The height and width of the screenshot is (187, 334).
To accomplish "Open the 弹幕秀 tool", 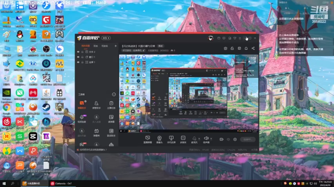I will 96,133.
